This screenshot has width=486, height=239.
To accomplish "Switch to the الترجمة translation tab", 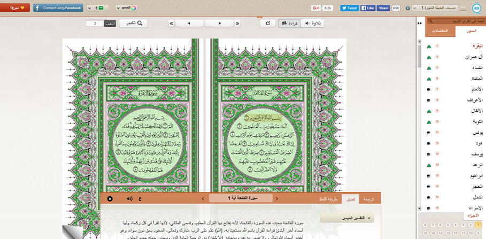I will (369, 199).
